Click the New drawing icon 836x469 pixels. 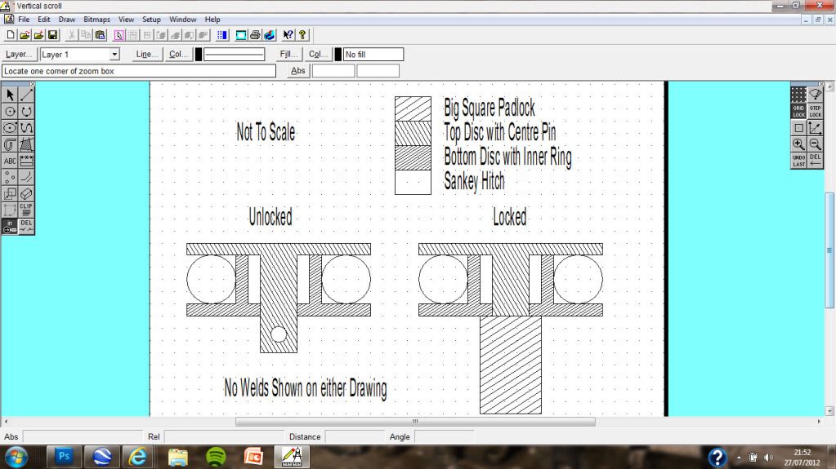pyautogui.click(x=10, y=35)
